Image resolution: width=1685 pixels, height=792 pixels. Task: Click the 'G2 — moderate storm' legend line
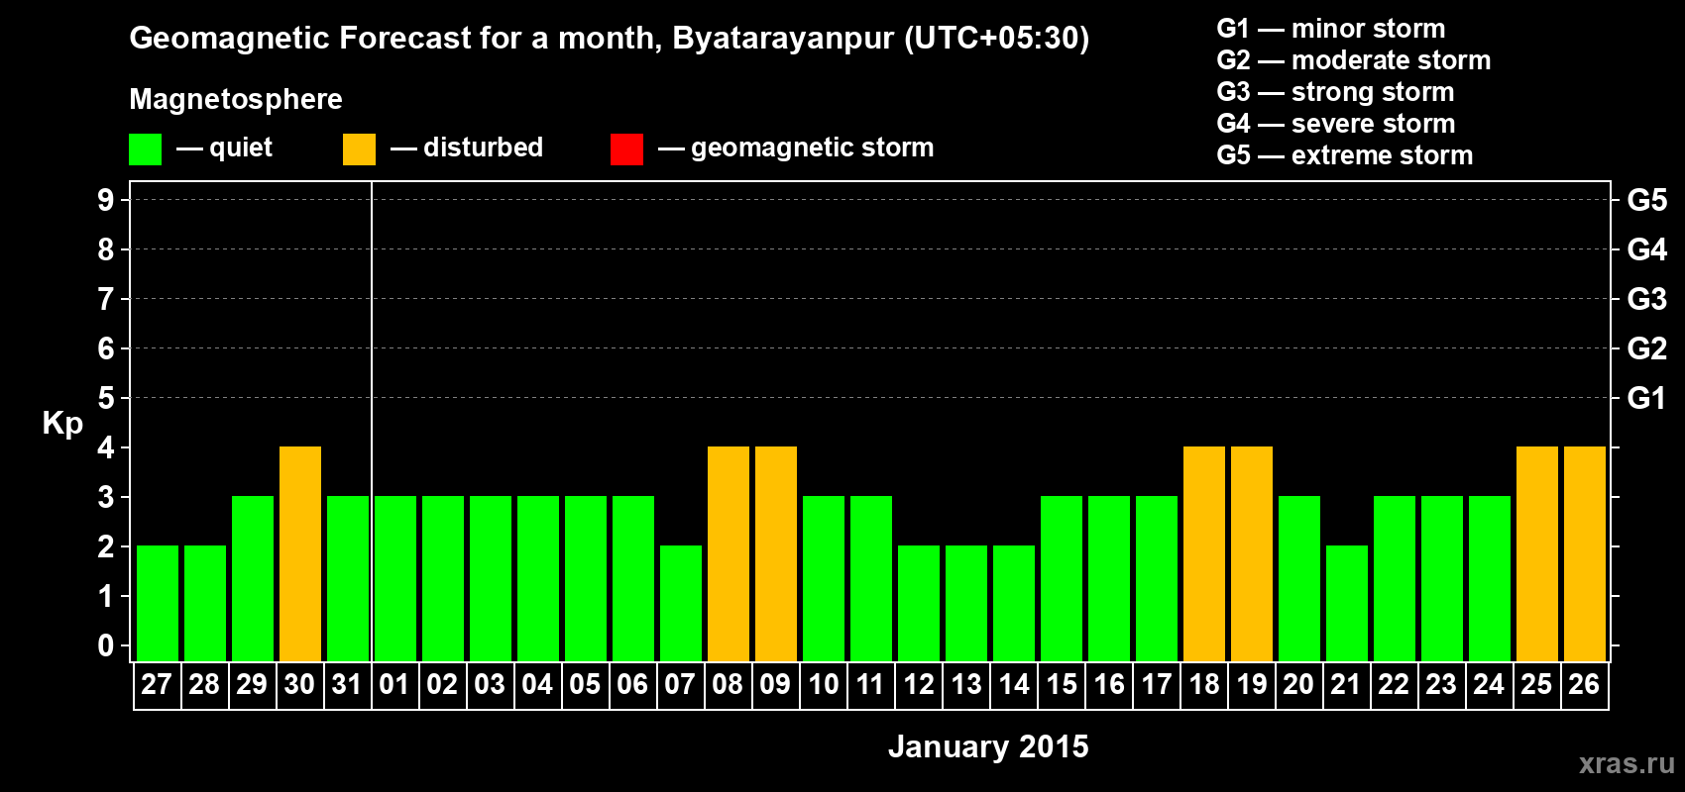(1353, 60)
